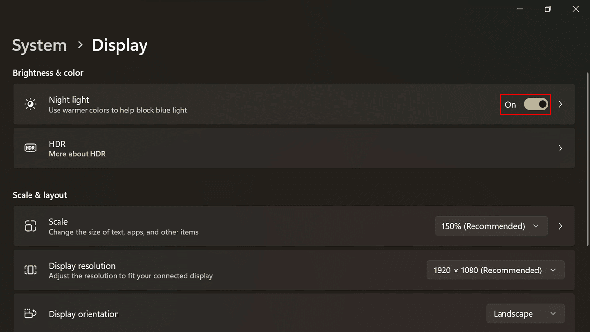The width and height of the screenshot is (590, 332).
Task: Click the Night light row title
Action: tap(69, 100)
